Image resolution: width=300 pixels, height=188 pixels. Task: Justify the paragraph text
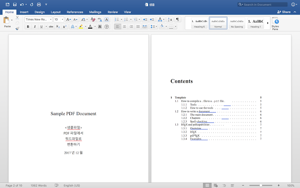tap(138, 27)
